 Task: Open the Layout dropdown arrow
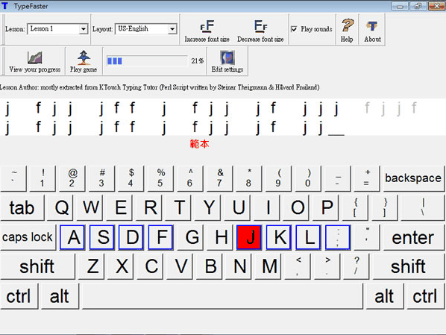click(x=172, y=29)
